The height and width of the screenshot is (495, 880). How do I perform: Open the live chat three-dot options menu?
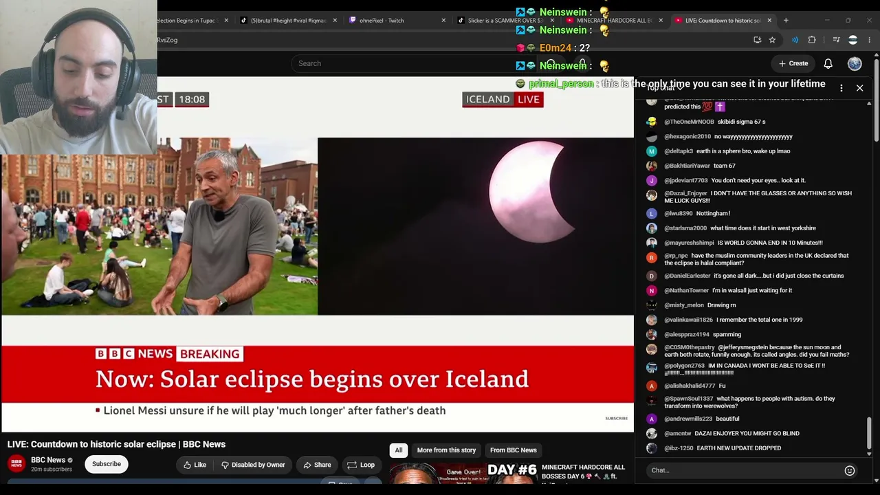click(x=841, y=88)
